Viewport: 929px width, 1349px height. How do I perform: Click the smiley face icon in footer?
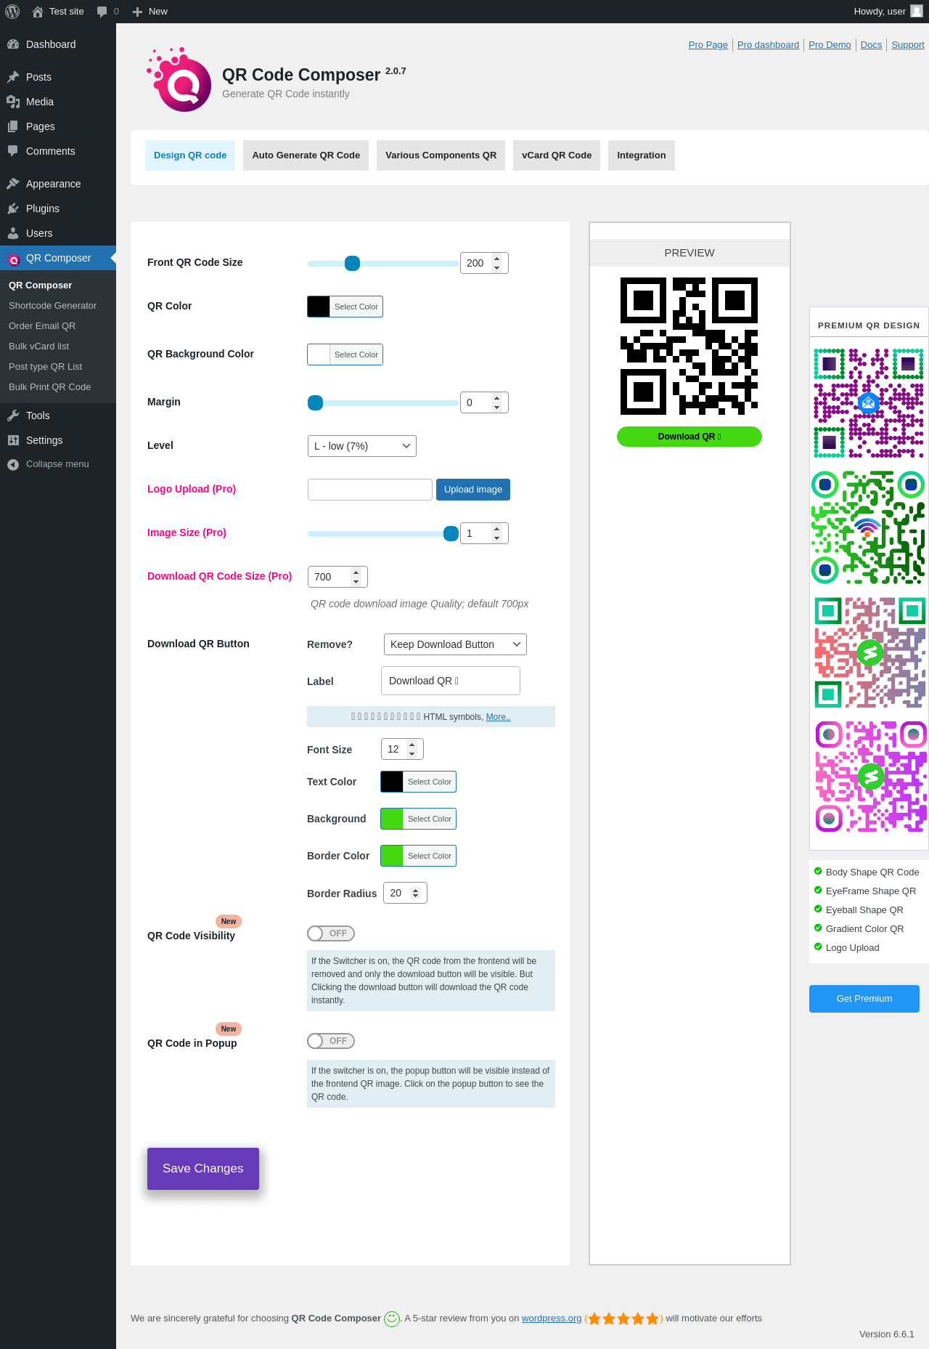[x=392, y=1318]
